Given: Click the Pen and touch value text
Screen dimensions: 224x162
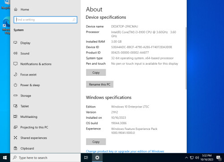Looking at the screenshot, I should [145, 64].
